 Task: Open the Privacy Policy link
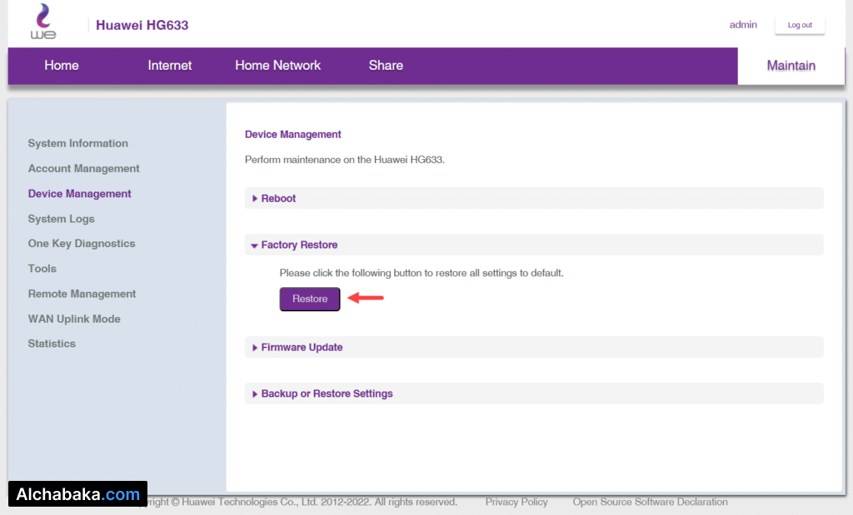[x=516, y=503]
